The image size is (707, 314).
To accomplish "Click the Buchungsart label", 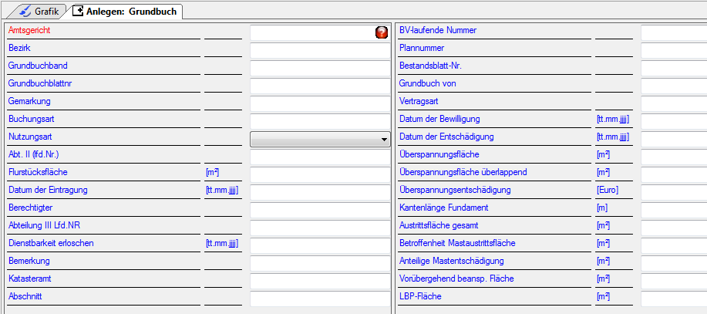I will pos(31,119).
